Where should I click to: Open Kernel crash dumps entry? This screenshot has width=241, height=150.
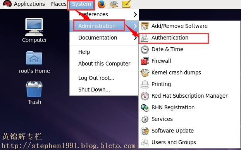(190, 73)
